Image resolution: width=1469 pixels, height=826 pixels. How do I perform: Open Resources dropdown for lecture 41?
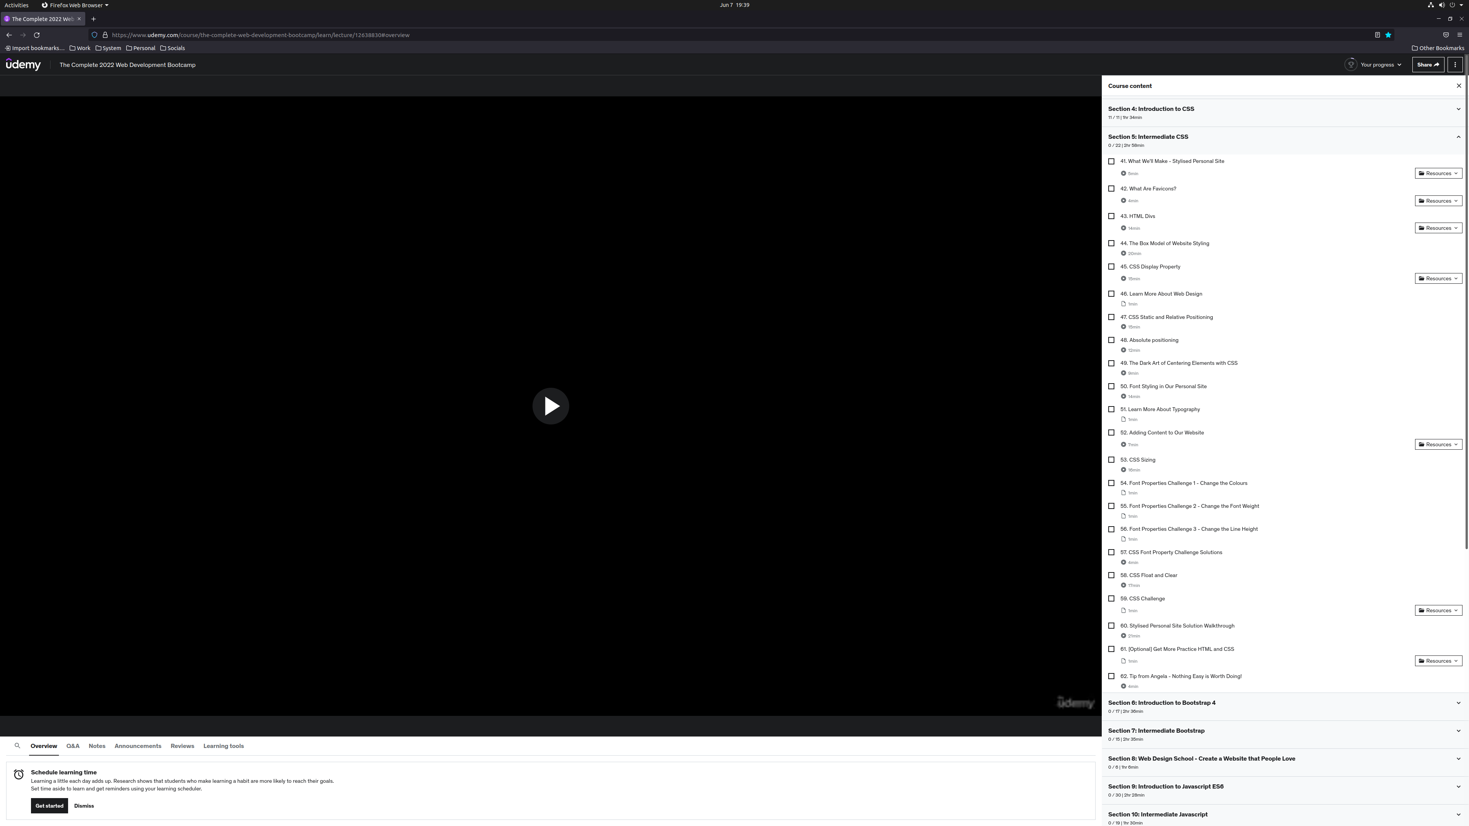(1438, 173)
